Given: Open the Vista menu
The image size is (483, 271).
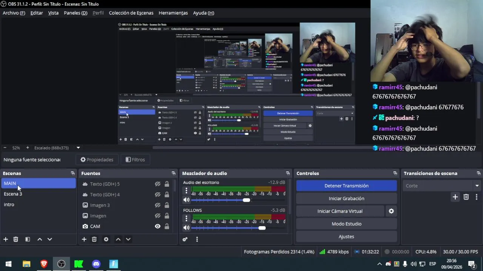Looking at the screenshot, I should pyautogui.click(x=53, y=13).
